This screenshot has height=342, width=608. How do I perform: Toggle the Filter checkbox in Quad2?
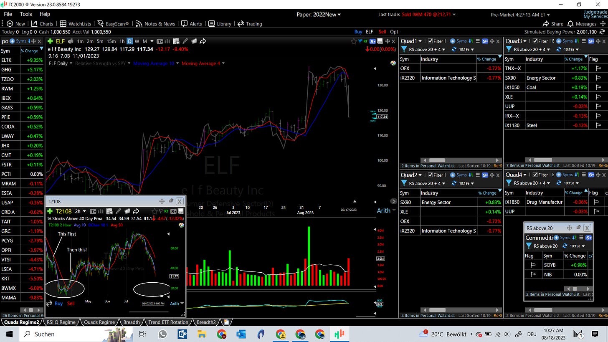[431, 175]
